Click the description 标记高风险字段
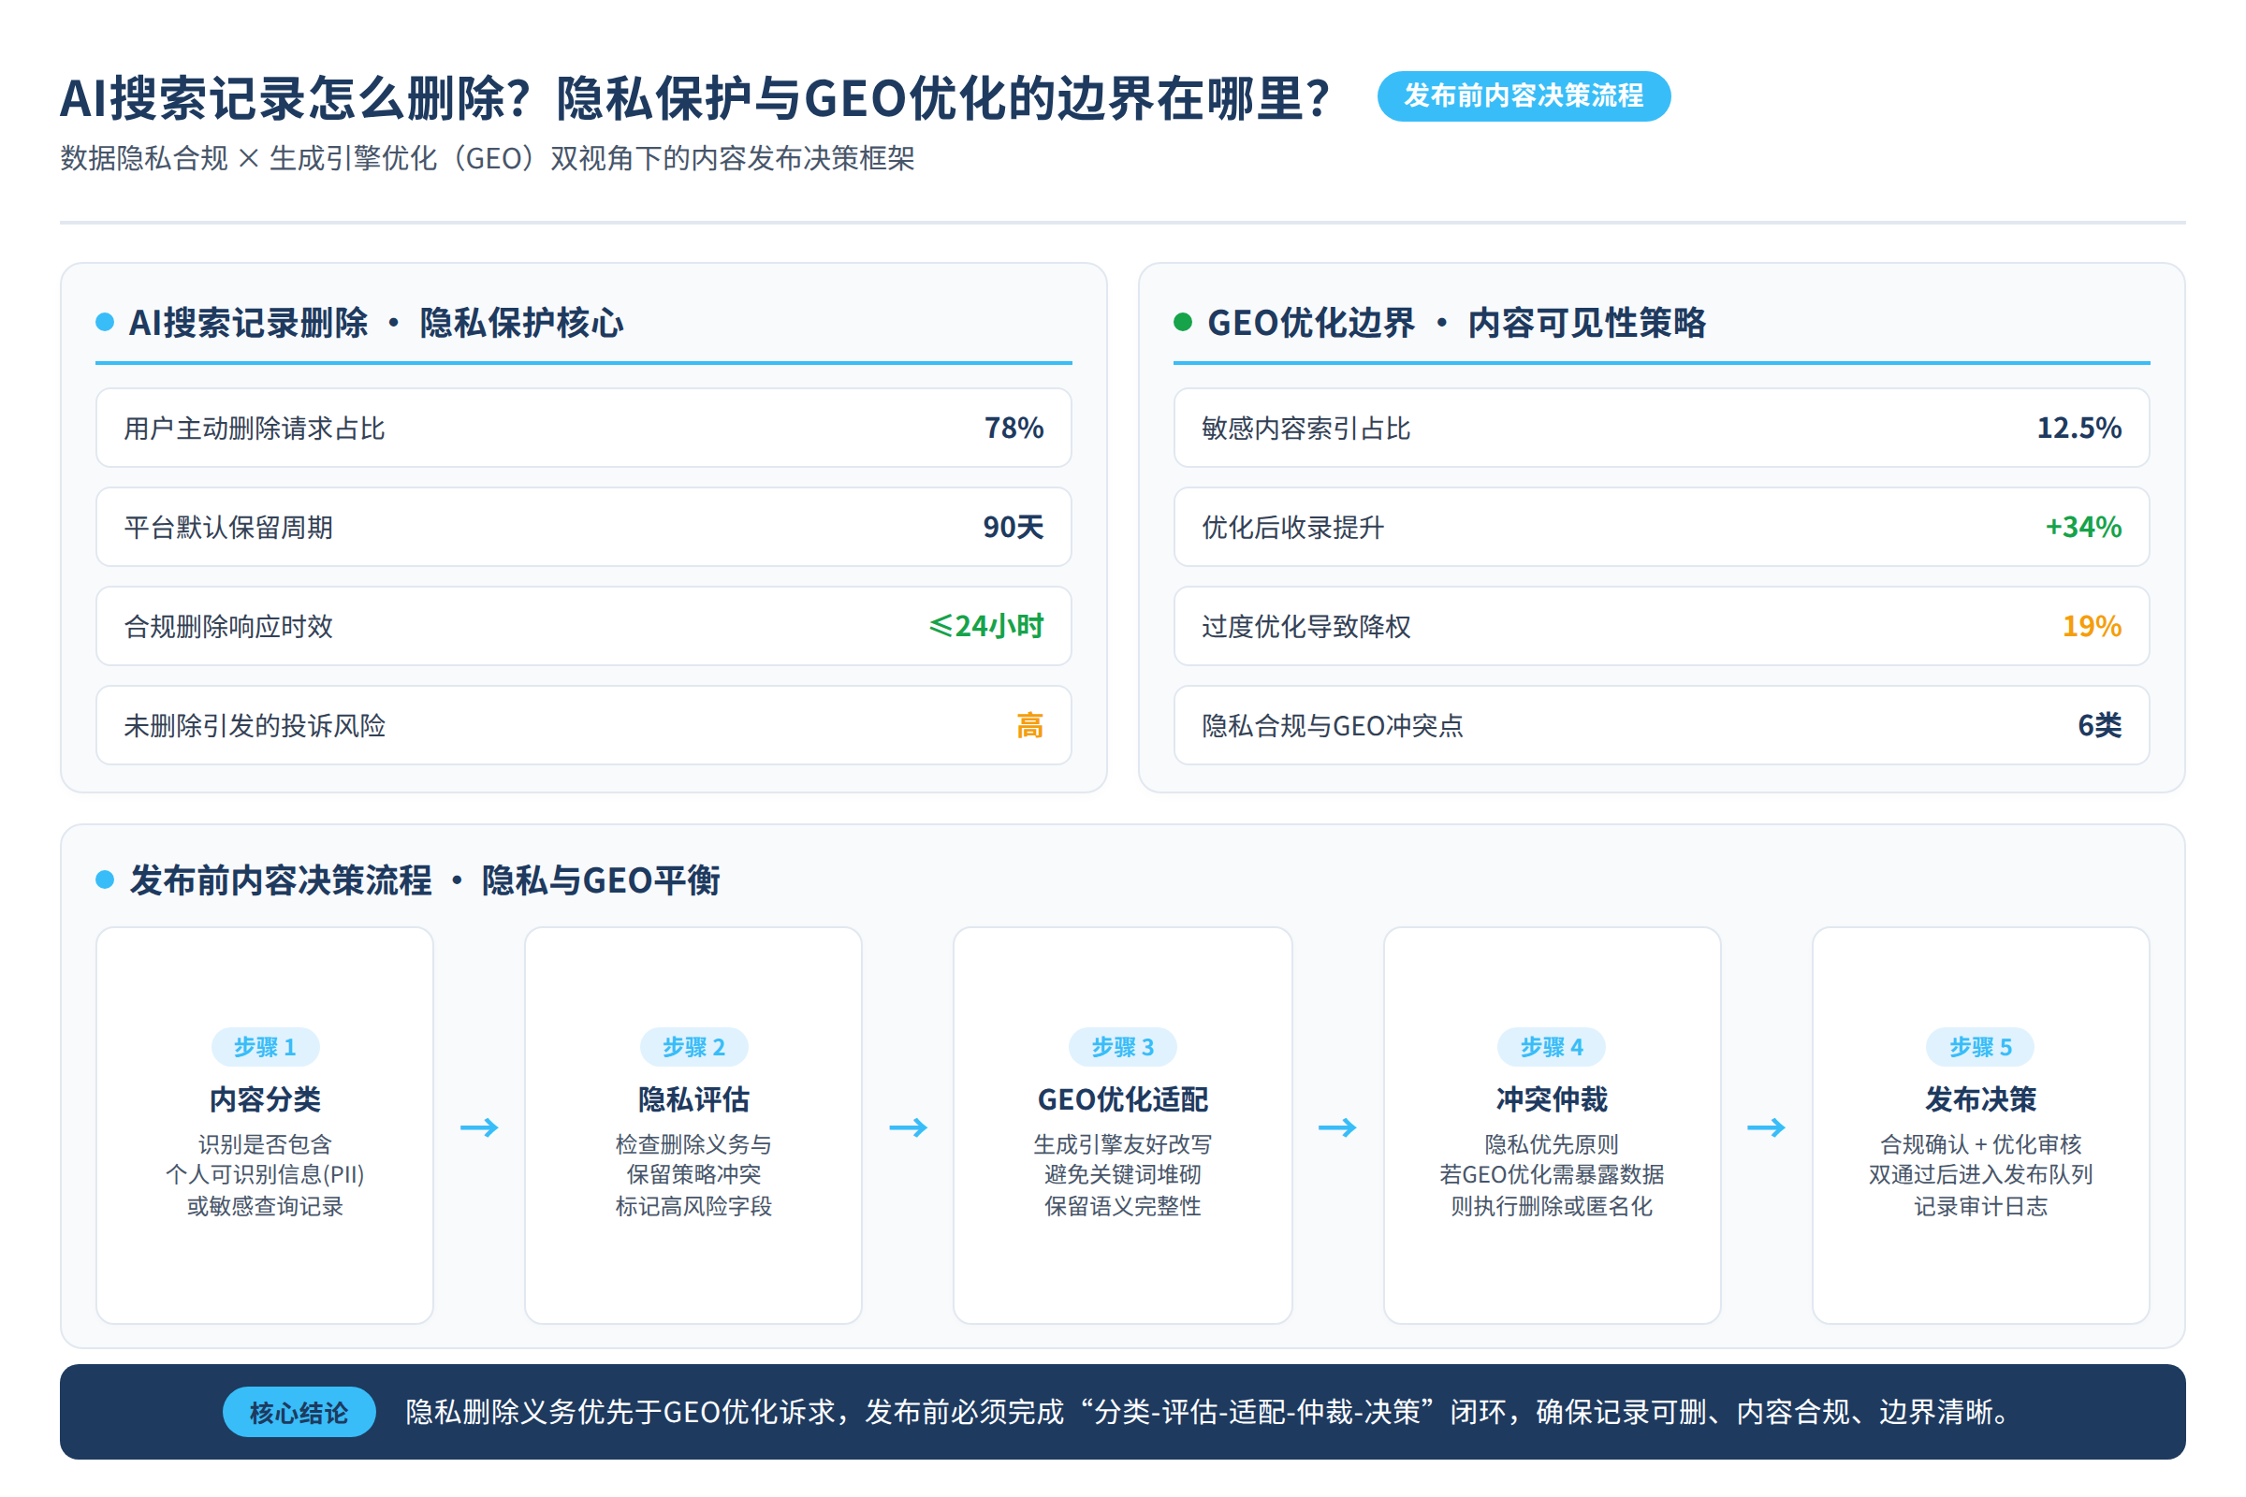The width and height of the screenshot is (2246, 1497). coord(693,1206)
